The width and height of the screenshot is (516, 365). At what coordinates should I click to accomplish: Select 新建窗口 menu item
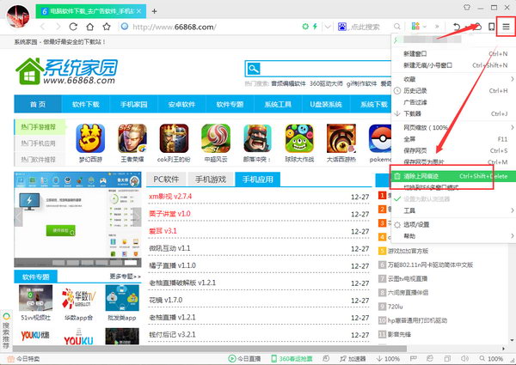click(x=453, y=53)
